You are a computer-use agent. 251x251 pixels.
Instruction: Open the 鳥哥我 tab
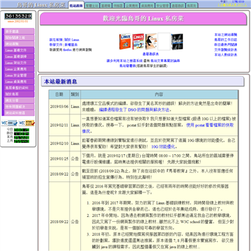pyautogui.click(x=192, y=6)
